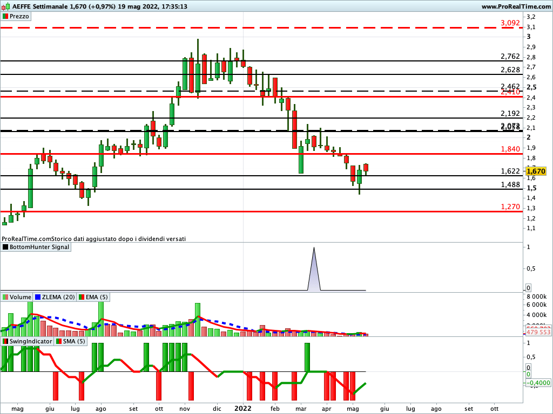Click the 479 553 volume value tag
Screen dimensions: 553x414
538,333
